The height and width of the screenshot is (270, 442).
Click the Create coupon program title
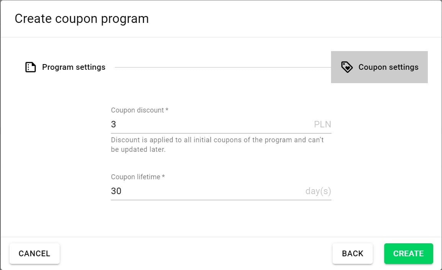point(82,19)
